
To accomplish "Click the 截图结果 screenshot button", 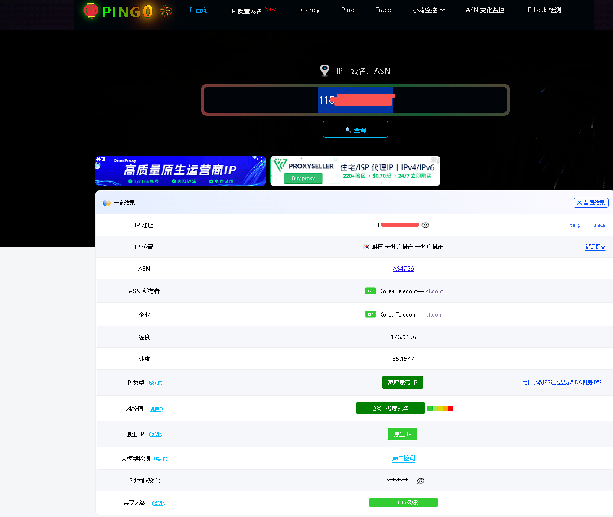I will (590, 203).
